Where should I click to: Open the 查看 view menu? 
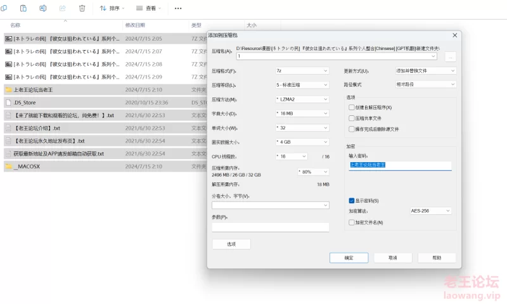tap(148, 8)
